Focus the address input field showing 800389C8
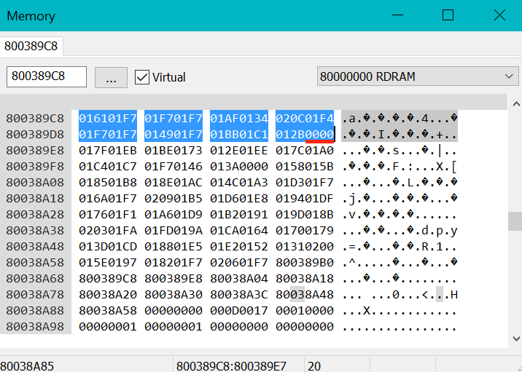Screen dimensions: 522x372 tap(47, 77)
